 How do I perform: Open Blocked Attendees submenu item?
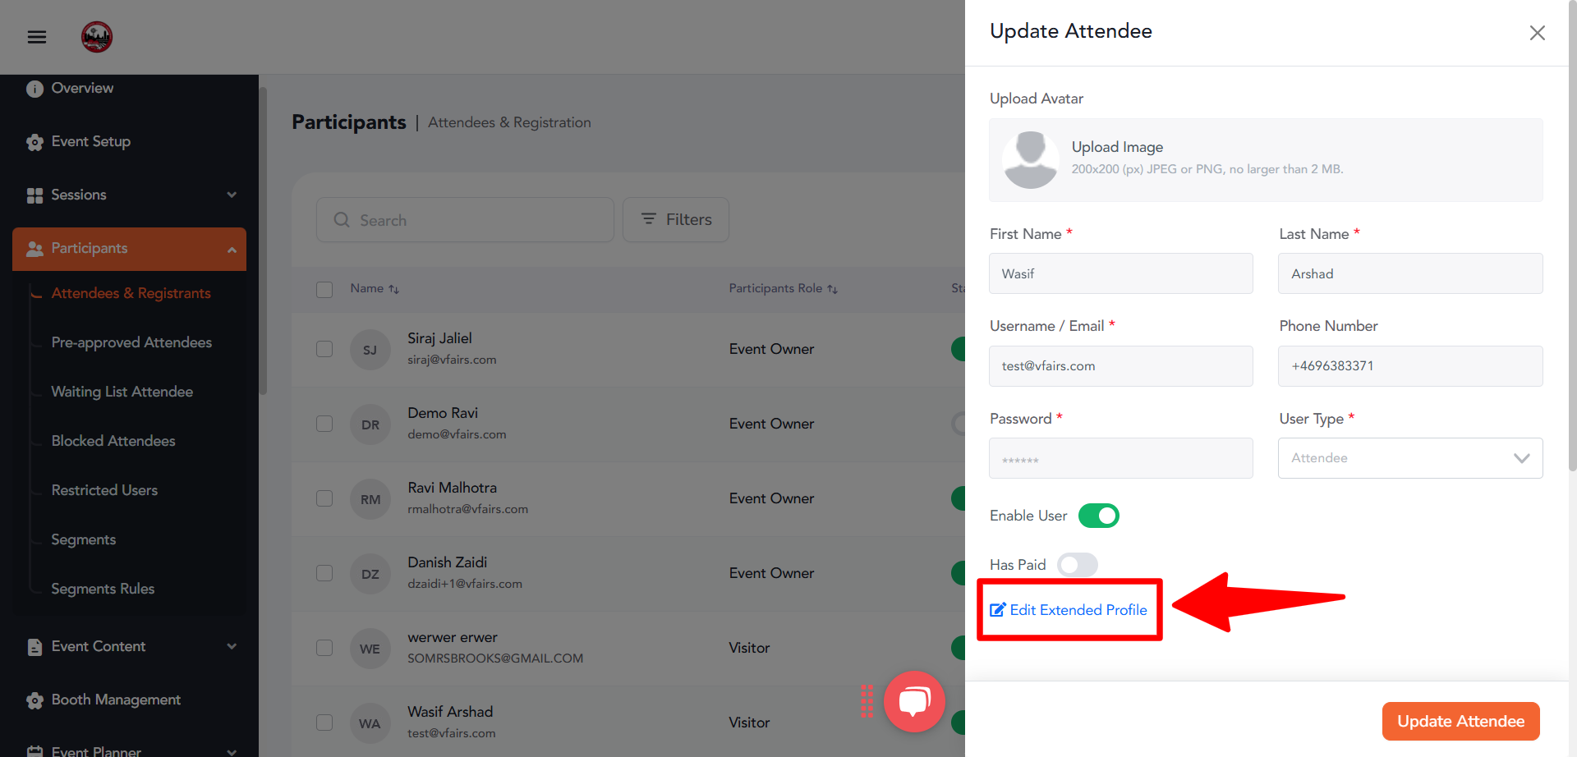[x=113, y=441]
